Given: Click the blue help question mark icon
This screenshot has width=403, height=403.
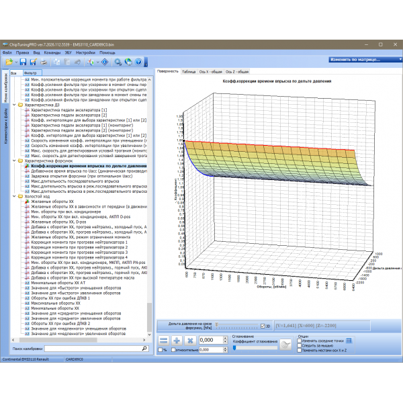Looking at the screenshot, I should coord(139,62).
